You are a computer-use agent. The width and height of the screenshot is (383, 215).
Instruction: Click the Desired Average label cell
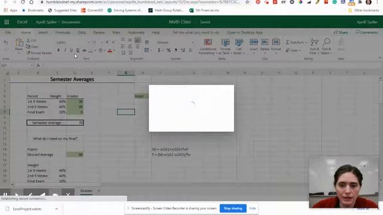pos(40,155)
